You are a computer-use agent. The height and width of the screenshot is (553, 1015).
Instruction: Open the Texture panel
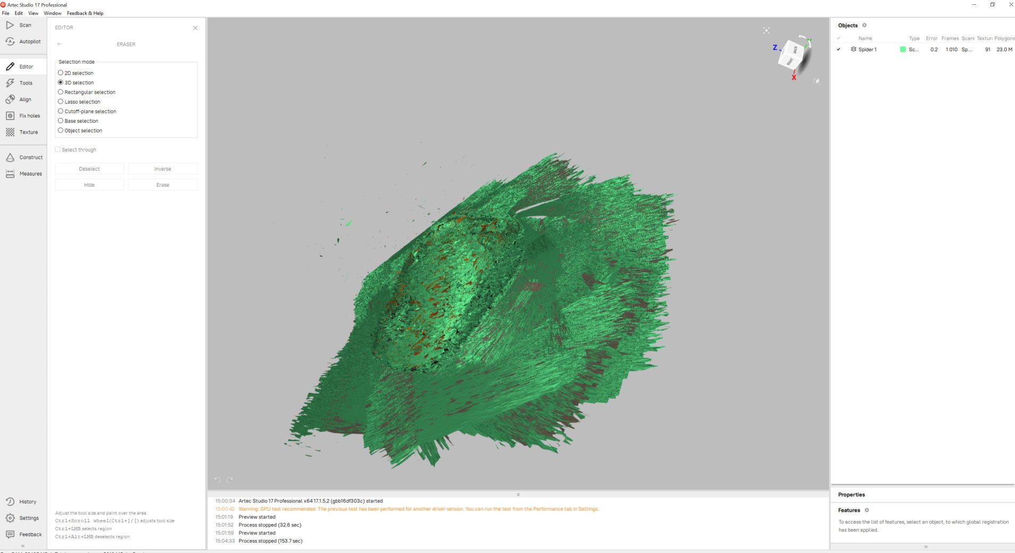[22, 132]
